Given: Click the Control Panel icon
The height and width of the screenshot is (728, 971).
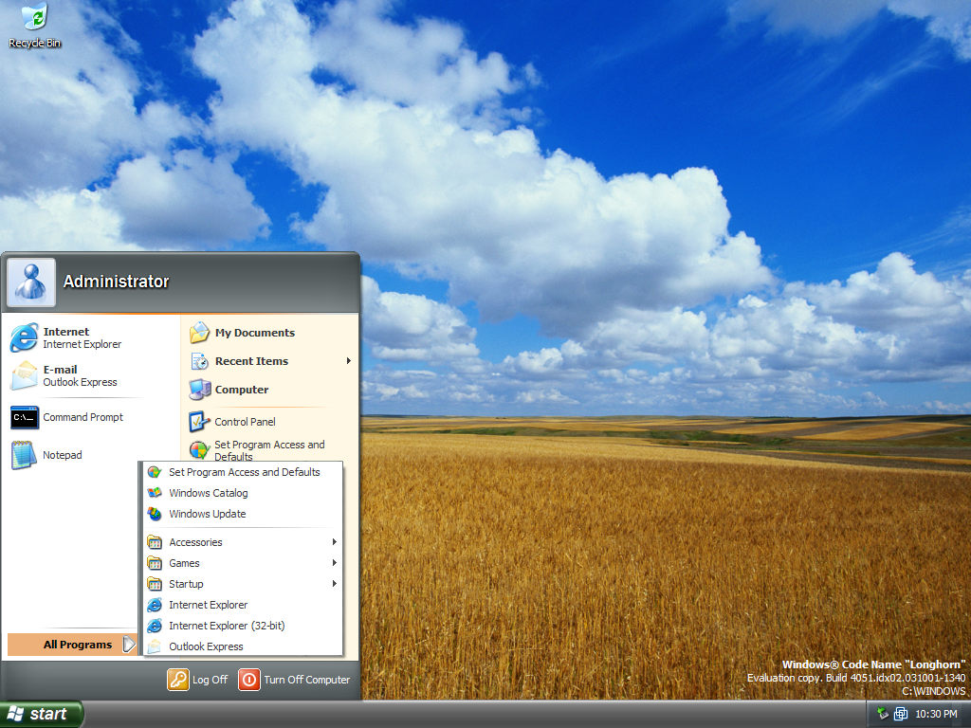Looking at the screenshot, I should pos(199,422).
